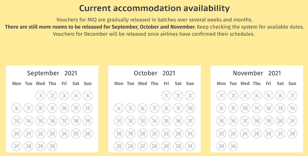308x156 pixels.
Task: Click September 1 crossed-out date
Action: coord(40,96)
